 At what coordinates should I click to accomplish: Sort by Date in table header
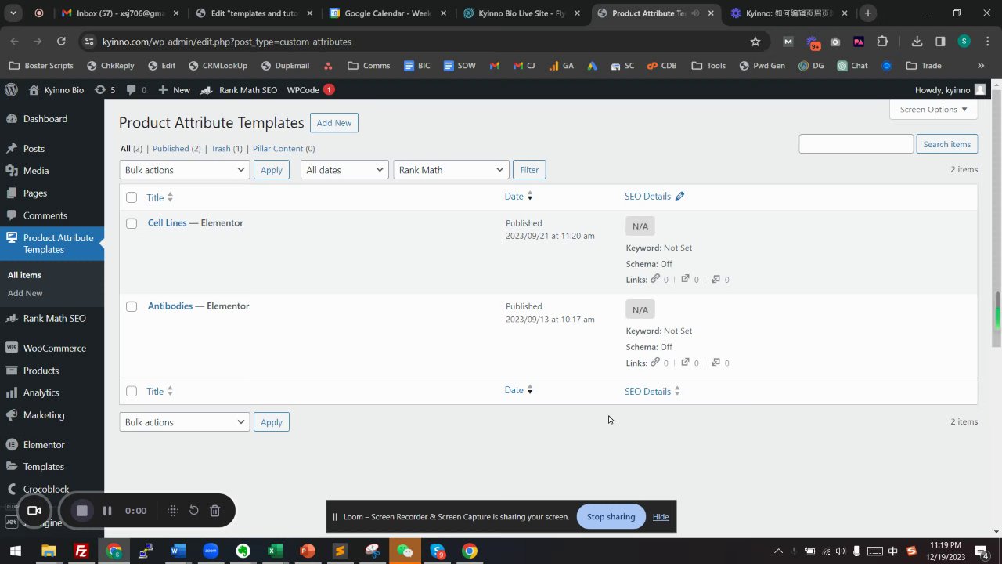click(x=518, y=197)
